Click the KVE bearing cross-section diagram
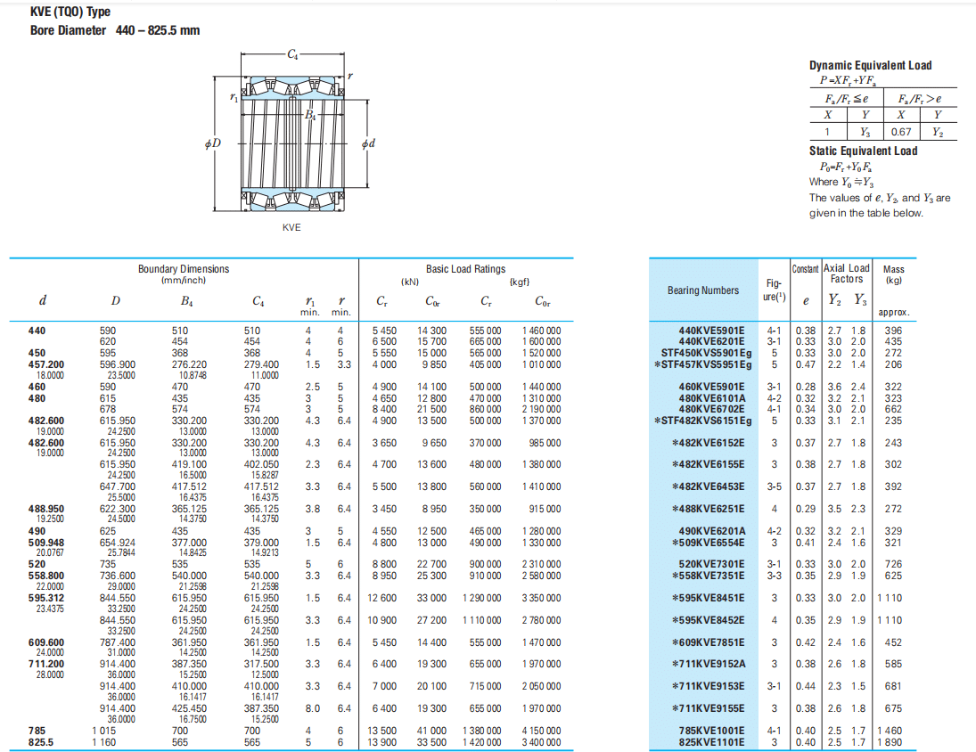Viewport: 976px width, 752px height. pos(291,143)
